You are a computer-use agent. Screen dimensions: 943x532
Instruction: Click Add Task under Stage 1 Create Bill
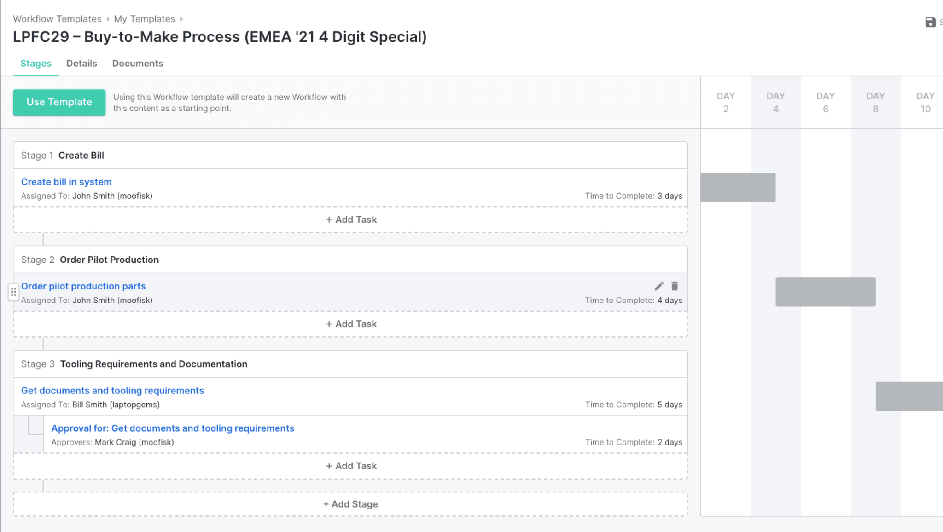[351, 220]
